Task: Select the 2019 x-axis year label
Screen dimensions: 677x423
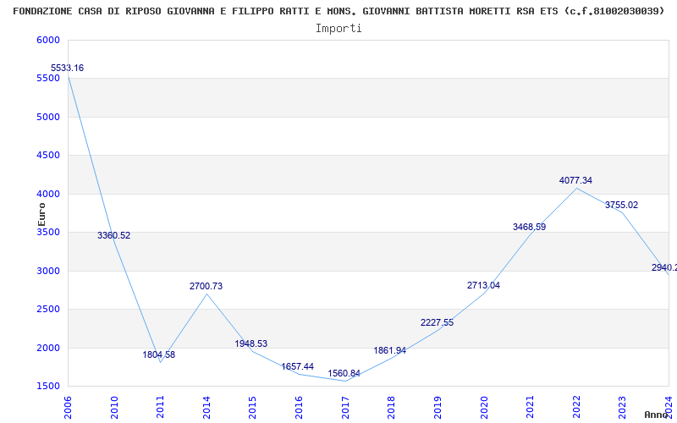Action: coord(438,408)
